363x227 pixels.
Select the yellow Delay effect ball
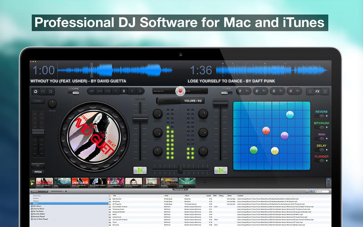tap(275, 151)
